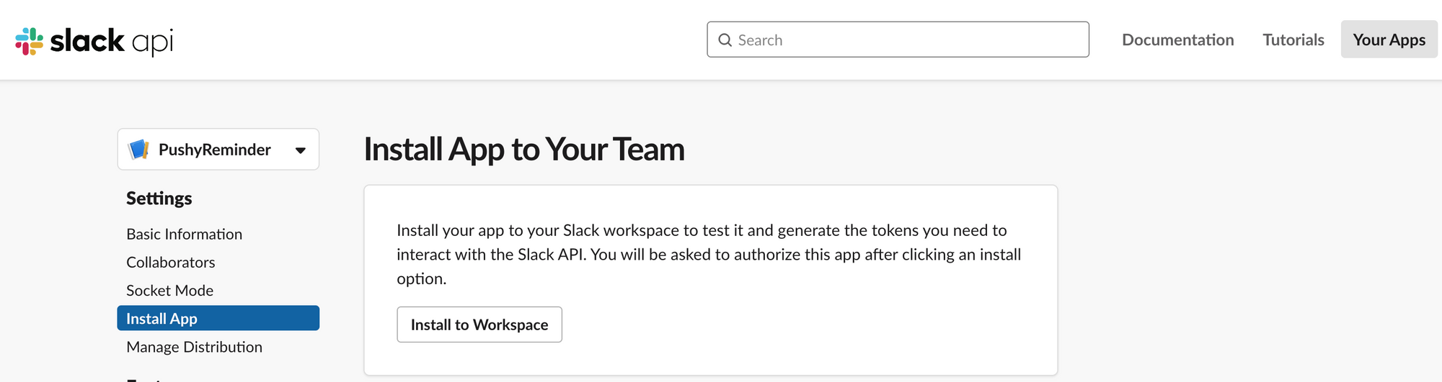Open Basic Information settings page
The image size is (1442, 382).
point(184,234)
